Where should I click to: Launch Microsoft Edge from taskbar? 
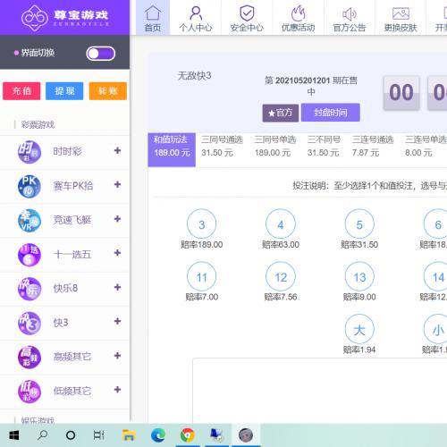click(x=158, y=435)
